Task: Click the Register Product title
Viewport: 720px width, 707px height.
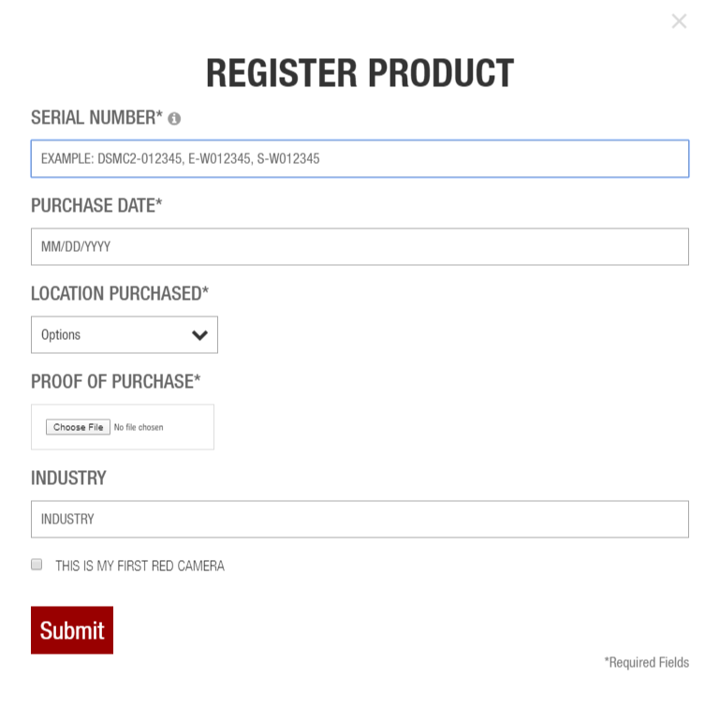Action: point(360,73)
